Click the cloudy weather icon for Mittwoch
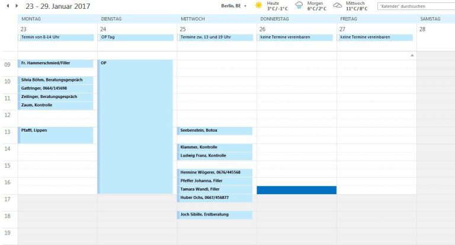455x245 pixels. pyautogui.click(x=338, y=6)
